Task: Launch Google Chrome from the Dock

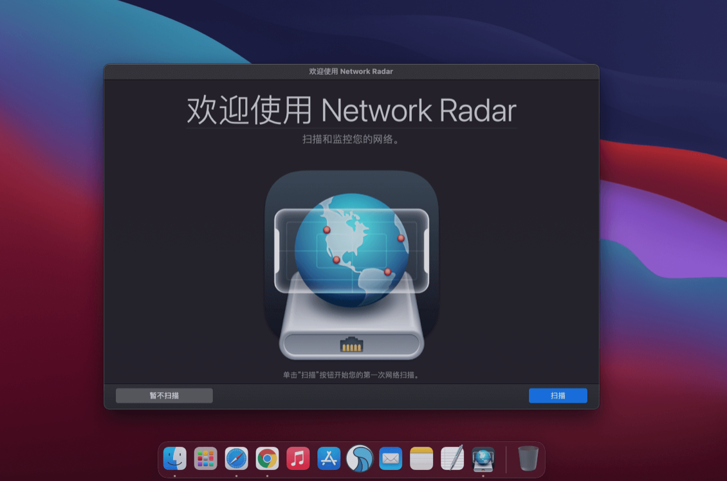Action: pyautogui.click(x=267, y=458)
